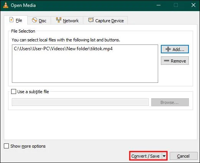Select the tiktok.mp4 file entry in list
The width and height of the screenshot is (200, 163).
pos(63,49)
